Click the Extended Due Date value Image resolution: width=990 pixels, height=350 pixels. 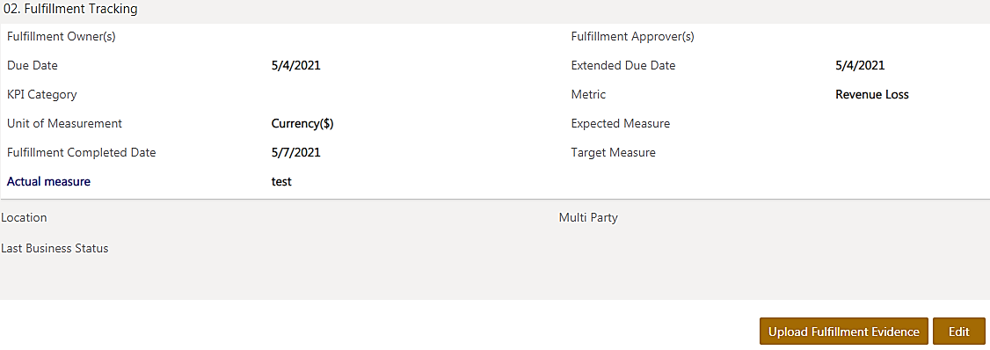859,65
